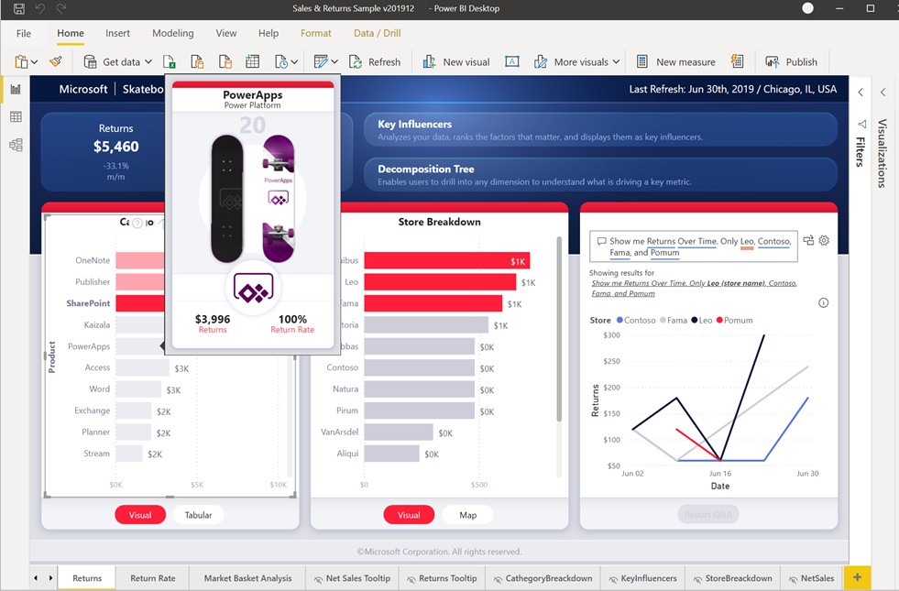Open the hidden Net Sales Tooltip page tab
The image size is (899, 591).
(352, 578)
